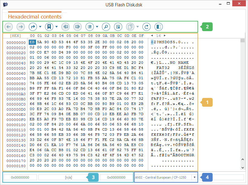Expand the bookmark dropdown arrow

click(57, 27)
